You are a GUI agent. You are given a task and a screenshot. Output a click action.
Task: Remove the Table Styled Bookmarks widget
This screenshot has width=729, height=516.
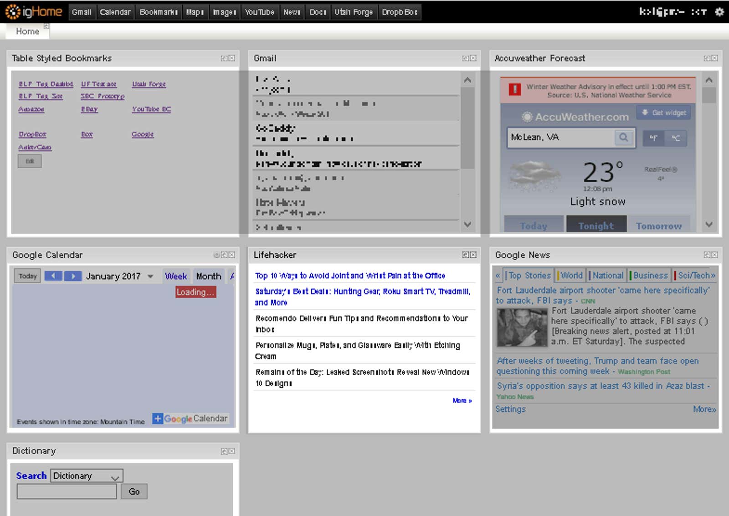click(232, 58)
